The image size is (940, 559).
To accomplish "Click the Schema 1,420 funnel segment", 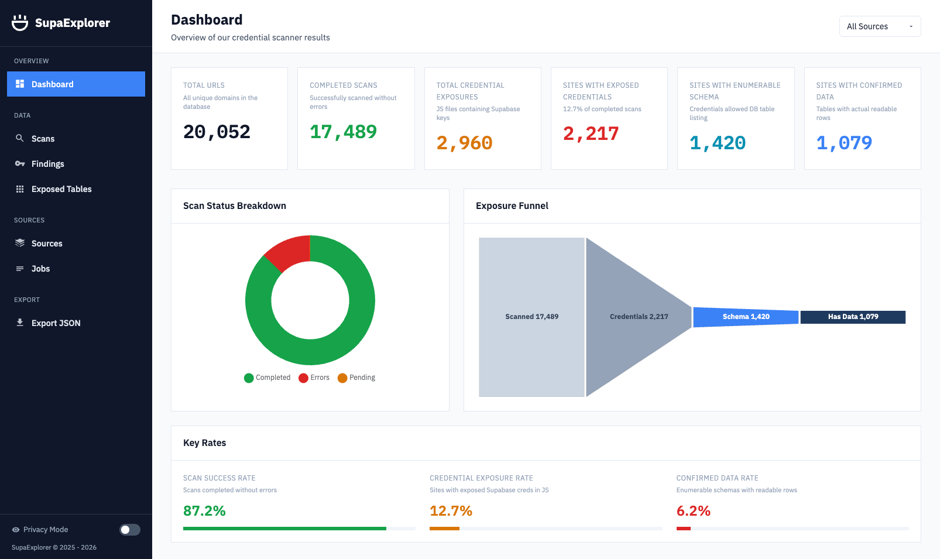I will tap(745, 317).
